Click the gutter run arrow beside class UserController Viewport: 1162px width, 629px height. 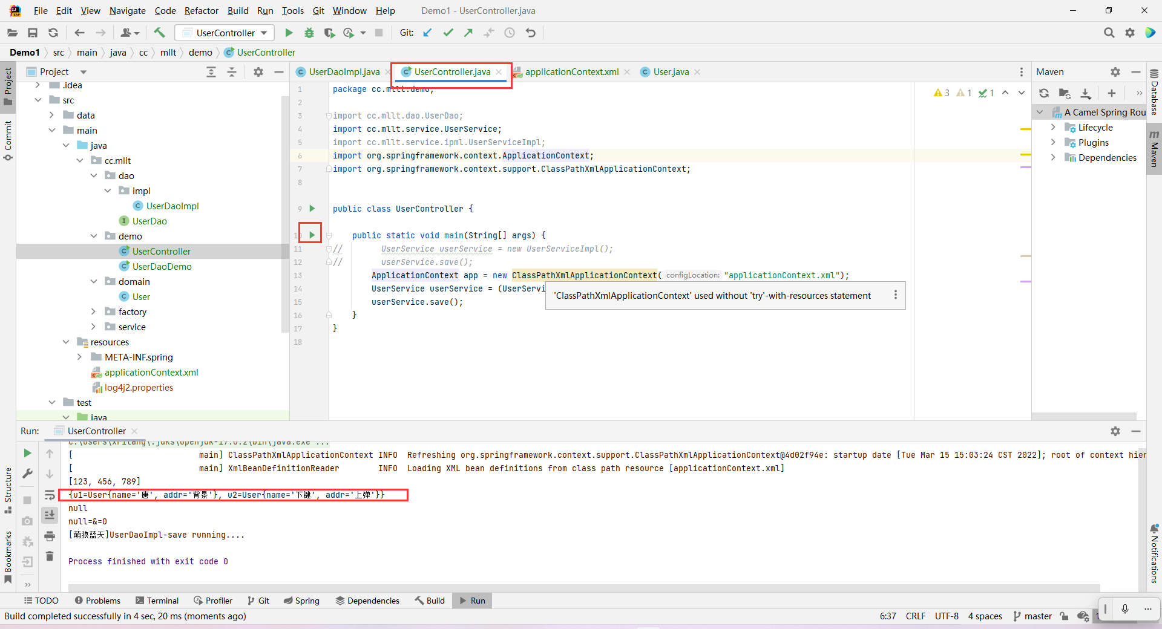(x=312, y=208)
